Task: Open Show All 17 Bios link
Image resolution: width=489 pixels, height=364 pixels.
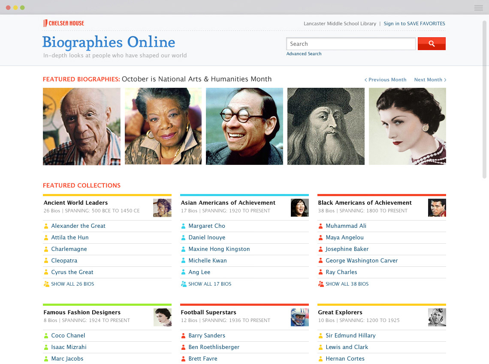Action: (210, 284)
